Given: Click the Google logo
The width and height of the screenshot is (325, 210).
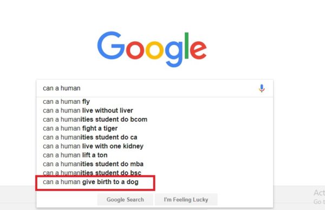Looking at the screenshot, I should click(x=152, y=49).
